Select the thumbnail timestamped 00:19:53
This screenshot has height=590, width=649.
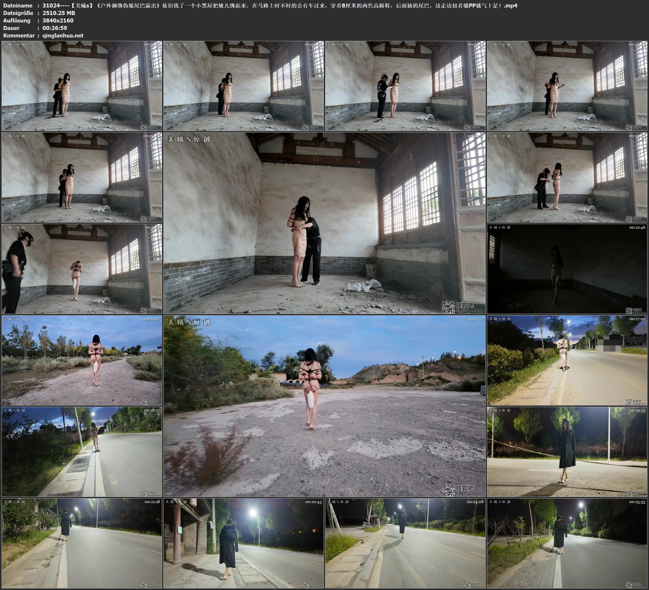[567, 451]
